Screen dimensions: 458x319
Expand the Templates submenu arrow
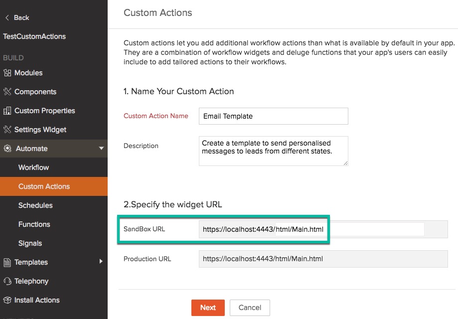tap(101, 262)
